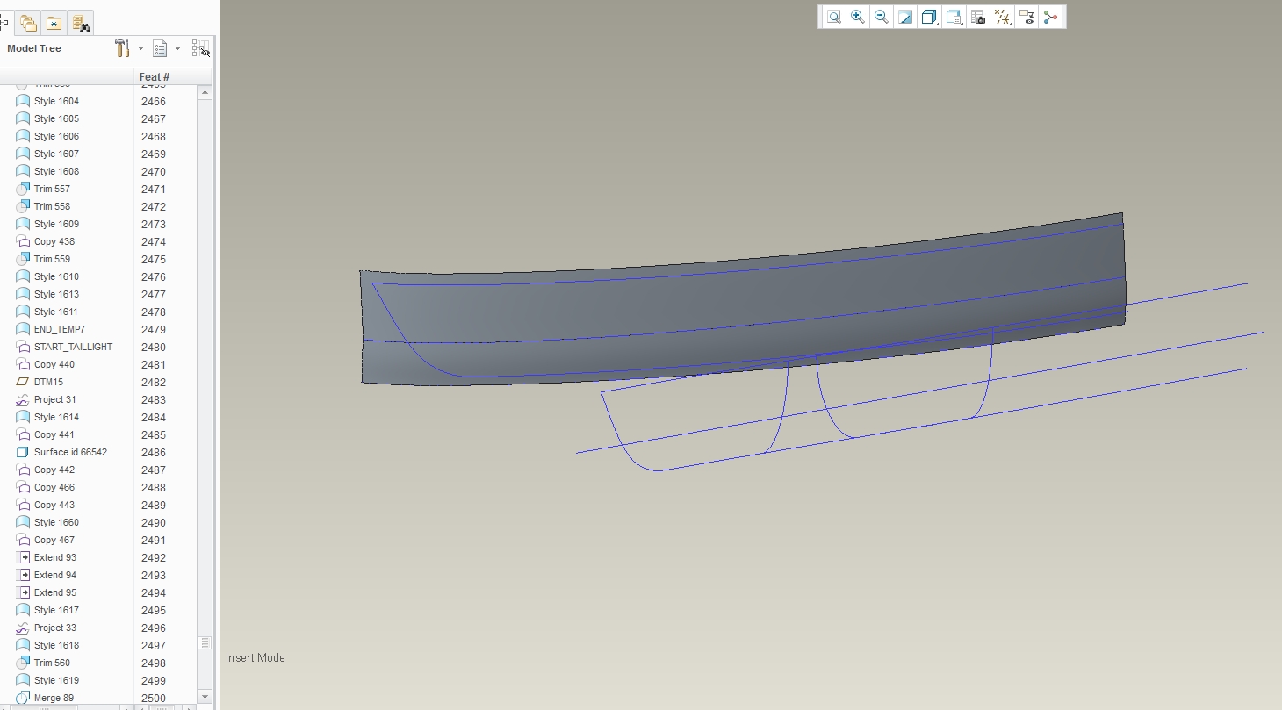The width and height of the screenshot is (1282, 710).
Task: Select Copy 442 feature
Action: click(54, 470)
